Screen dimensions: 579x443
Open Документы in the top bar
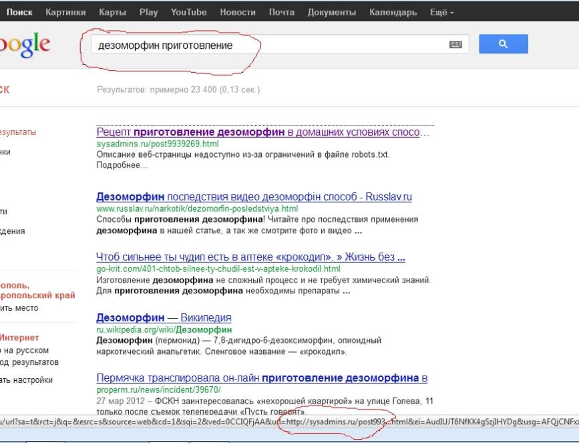click(x=332, y=12)
